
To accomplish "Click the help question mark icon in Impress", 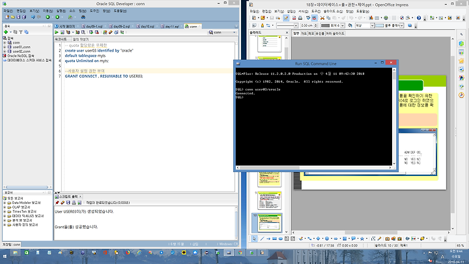I will coord(419,18).
